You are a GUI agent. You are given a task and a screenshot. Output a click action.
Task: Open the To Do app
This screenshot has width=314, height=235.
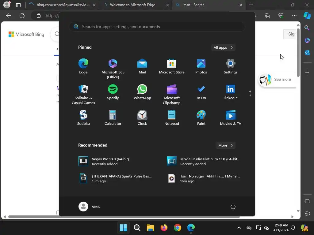click(201, 92)
